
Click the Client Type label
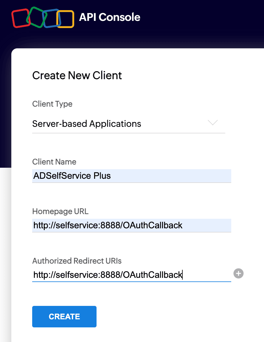pyautogui.click(x=52, y=104)
